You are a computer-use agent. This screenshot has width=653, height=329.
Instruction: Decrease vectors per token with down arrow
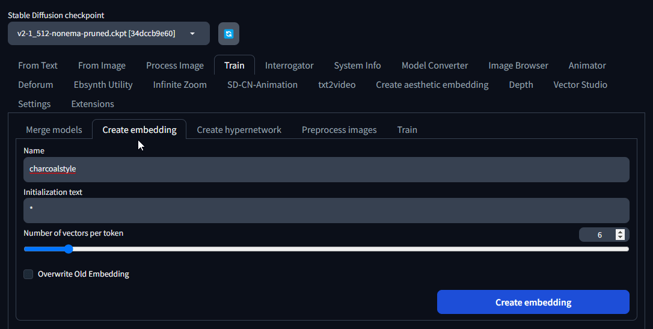click(x=620, y=238)
